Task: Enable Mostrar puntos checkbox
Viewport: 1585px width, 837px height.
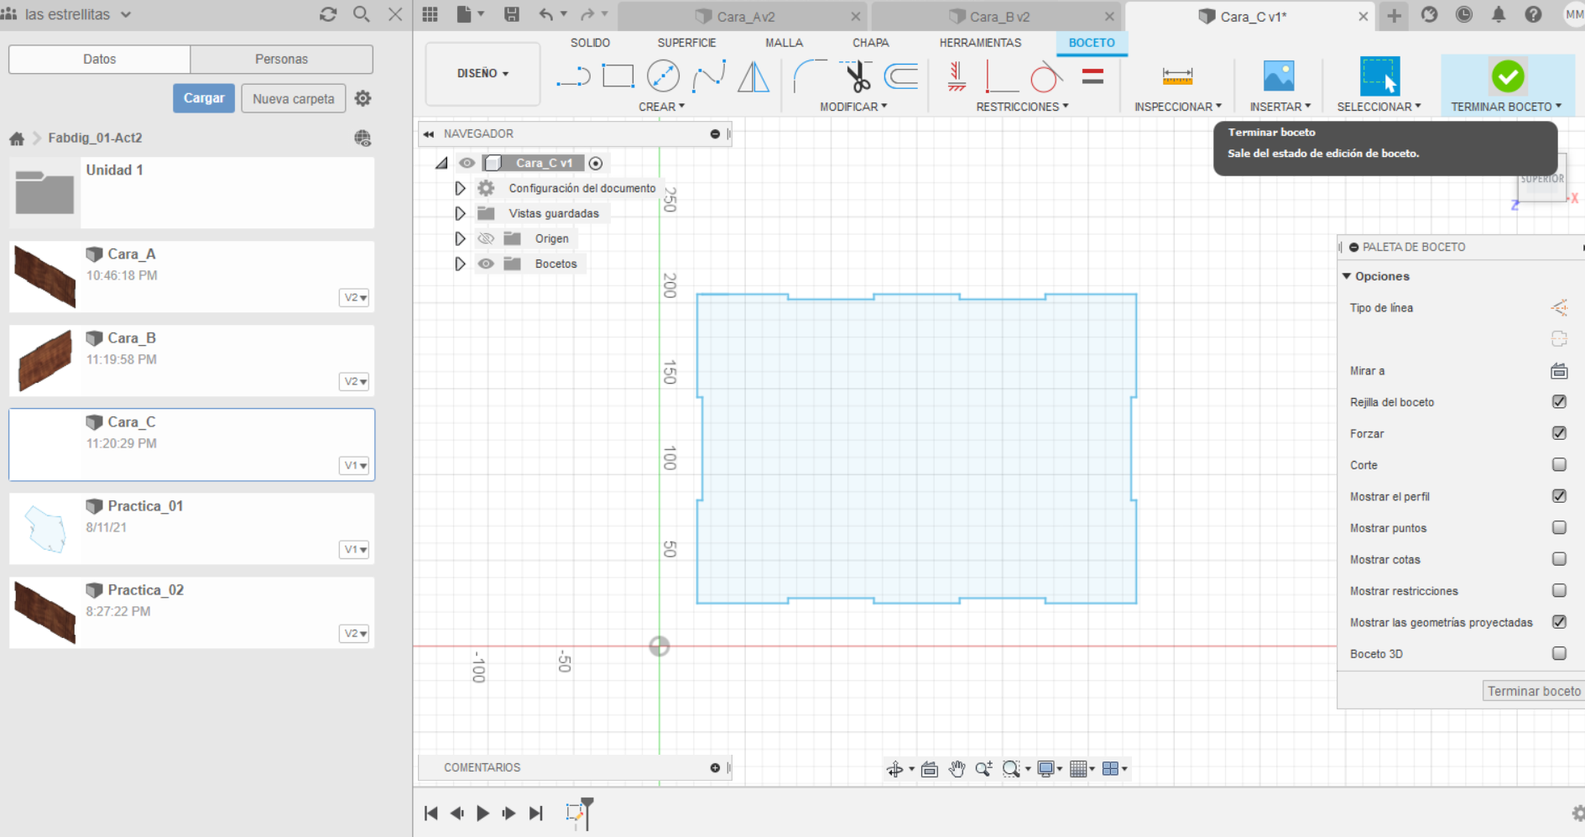Action: coord(1559,527)
